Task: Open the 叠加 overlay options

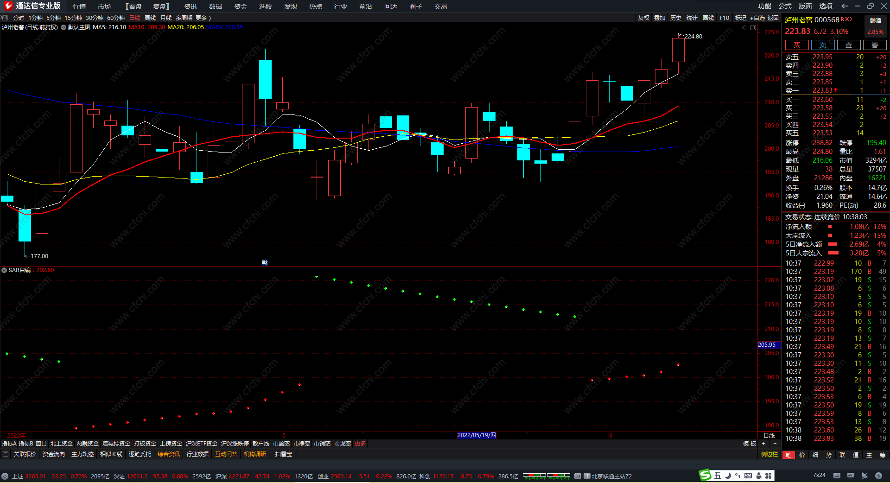Action: click(x=660, y=18)
